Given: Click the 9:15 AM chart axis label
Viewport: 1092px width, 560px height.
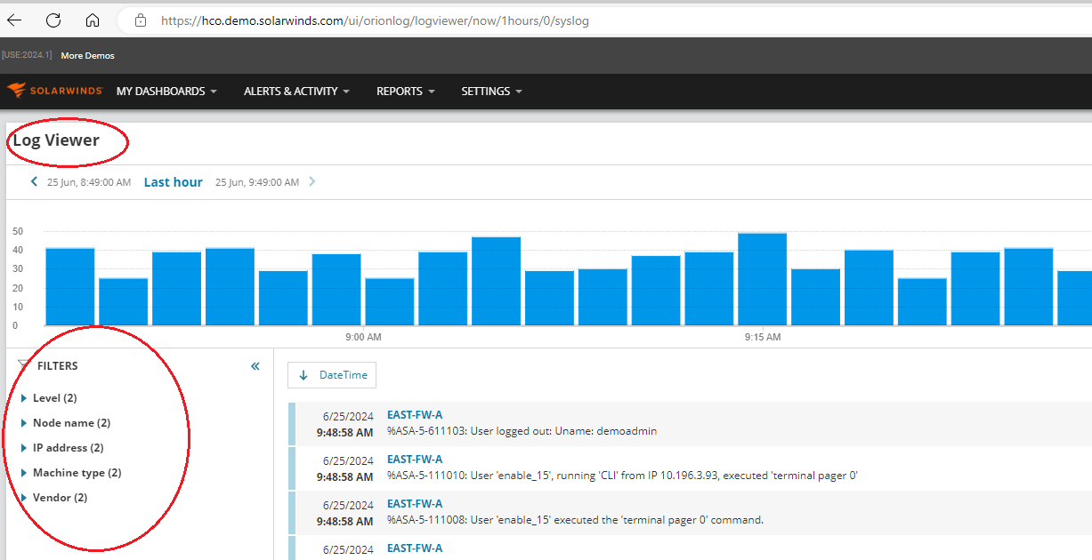Looking at the screenshot, I should pyautogui.click(x=763, y=338).
